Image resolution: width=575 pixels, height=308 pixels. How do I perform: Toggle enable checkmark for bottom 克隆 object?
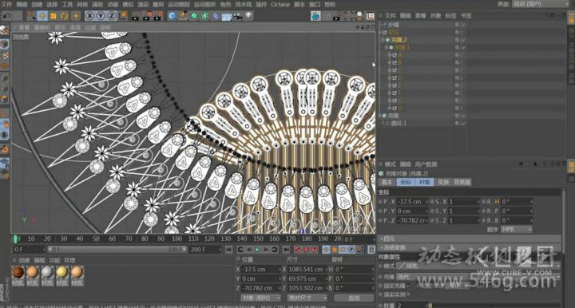463,116
